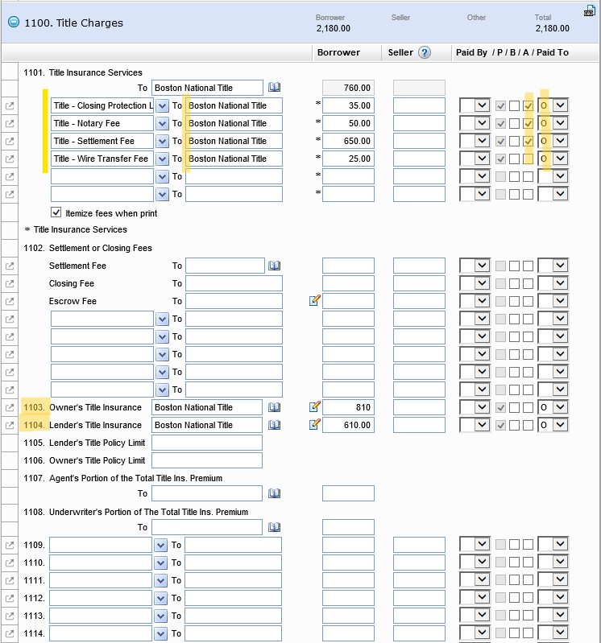
Task: Click the '1101. Title Insurance Services' label
Action: point(83,72)
